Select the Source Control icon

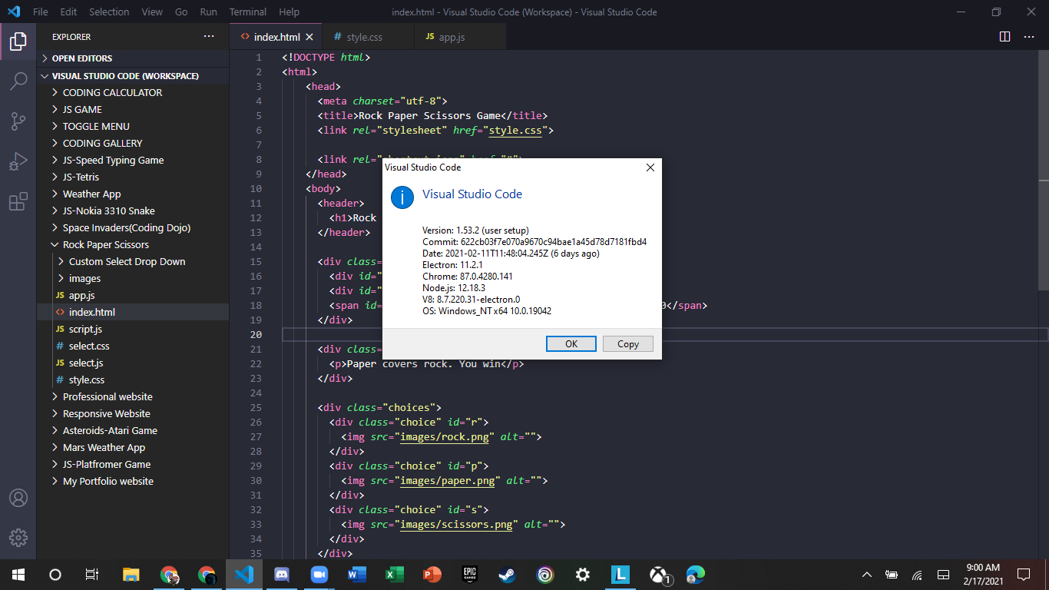(x=18, y=121)
